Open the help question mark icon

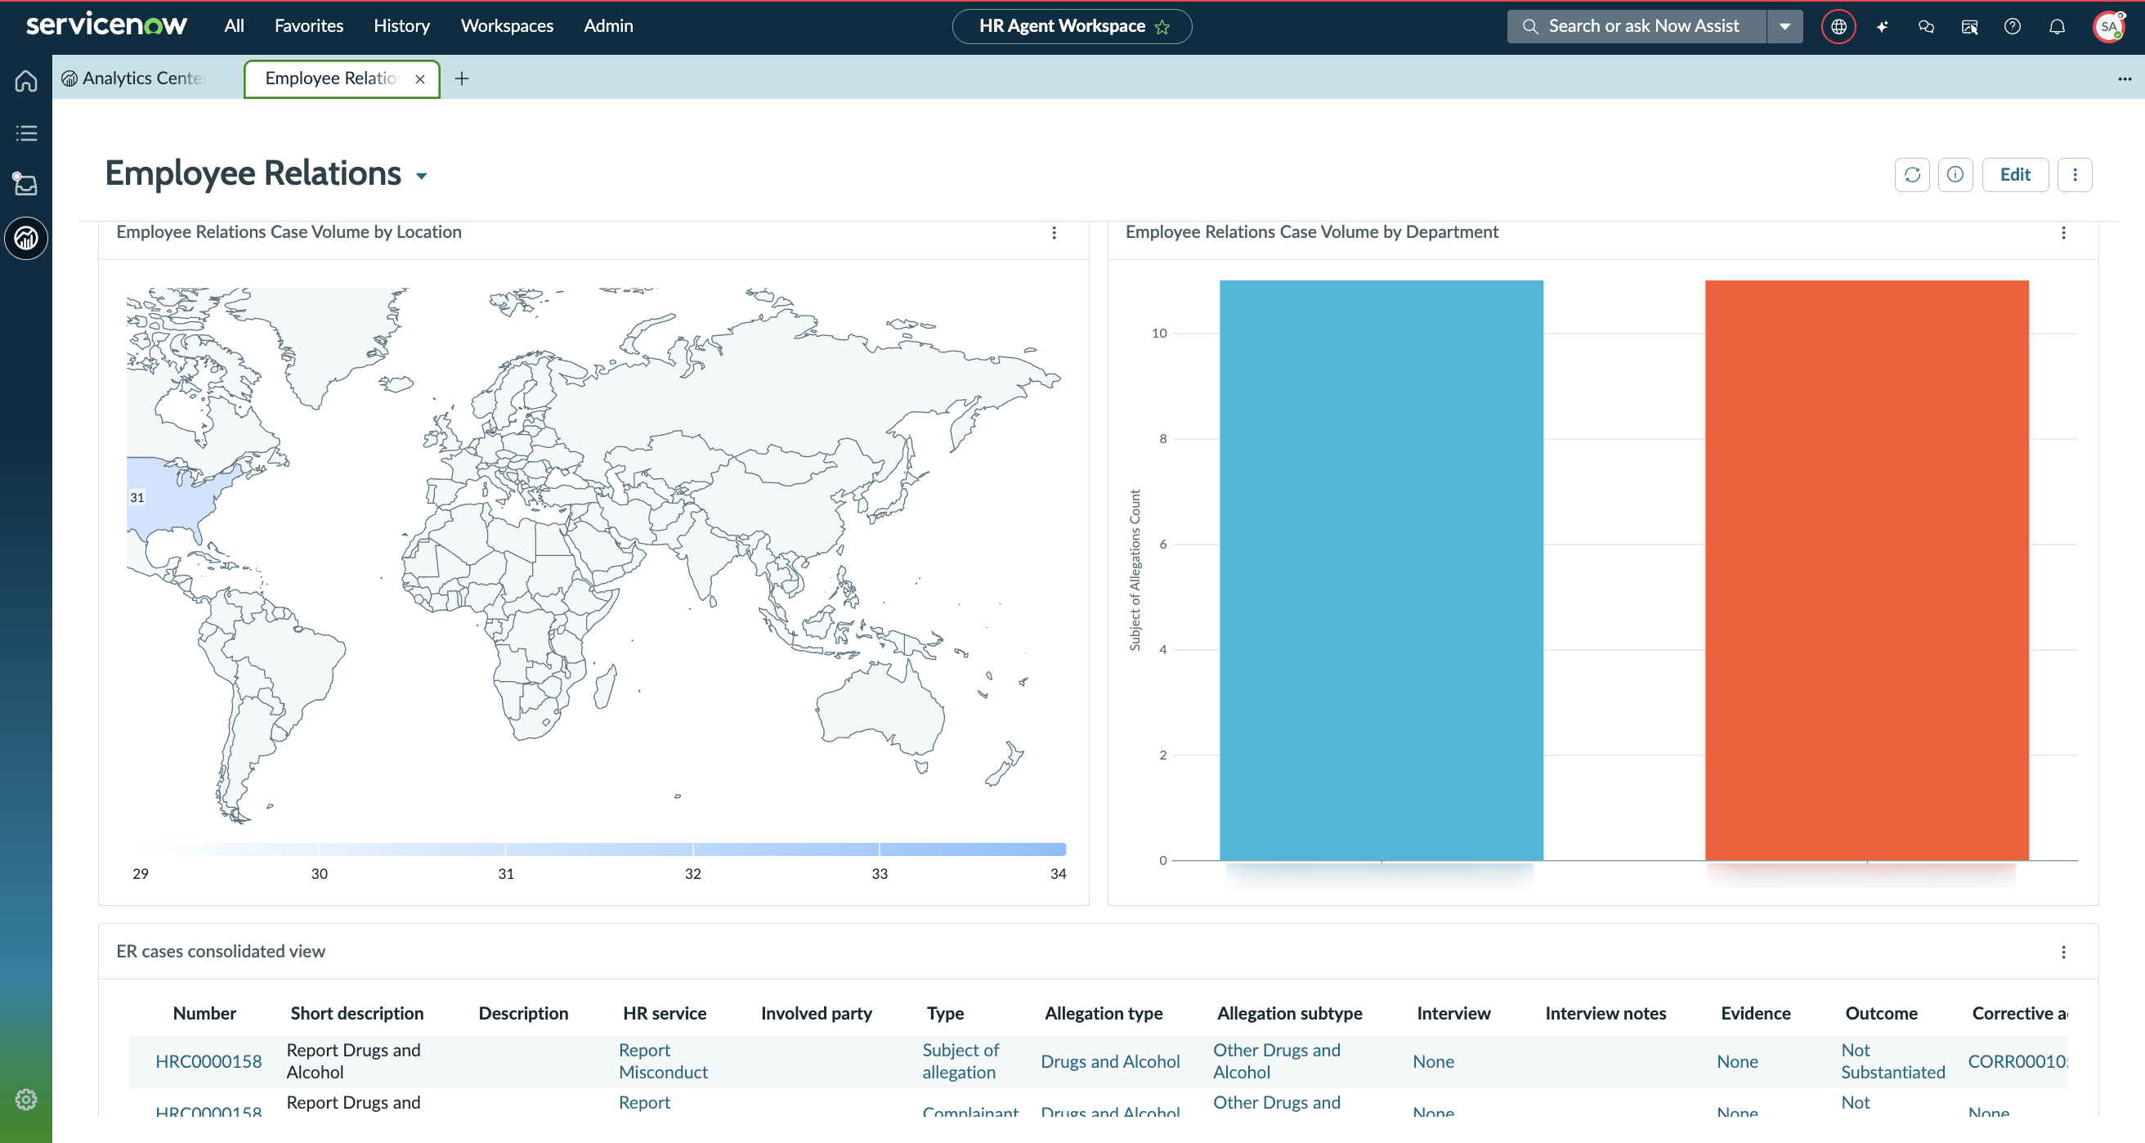2013,27
